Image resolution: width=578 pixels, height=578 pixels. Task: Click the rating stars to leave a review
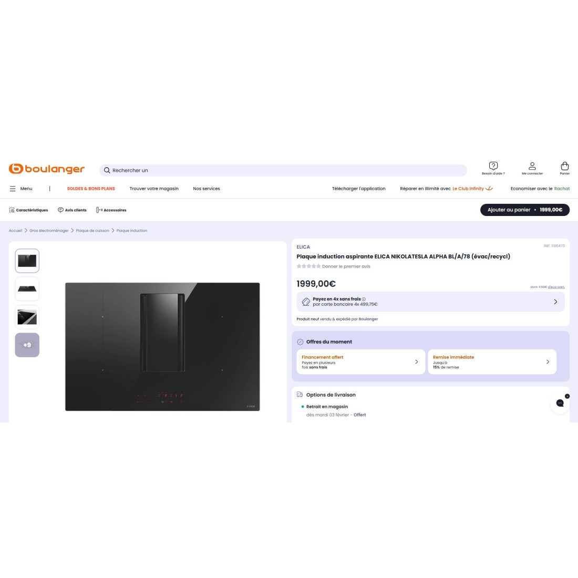[x=308, y=266]
